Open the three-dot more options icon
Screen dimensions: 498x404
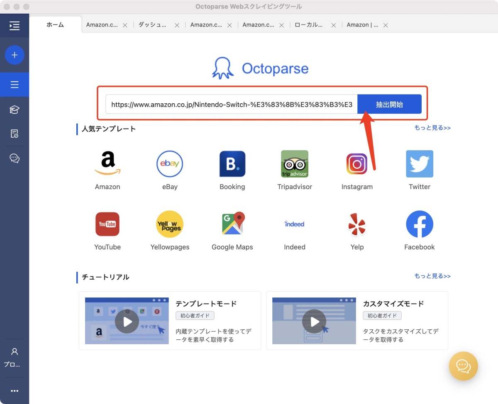(15, 391)
